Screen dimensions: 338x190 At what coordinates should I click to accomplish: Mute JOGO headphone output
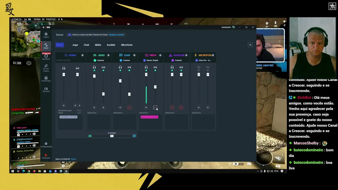(x=94, y=107)
